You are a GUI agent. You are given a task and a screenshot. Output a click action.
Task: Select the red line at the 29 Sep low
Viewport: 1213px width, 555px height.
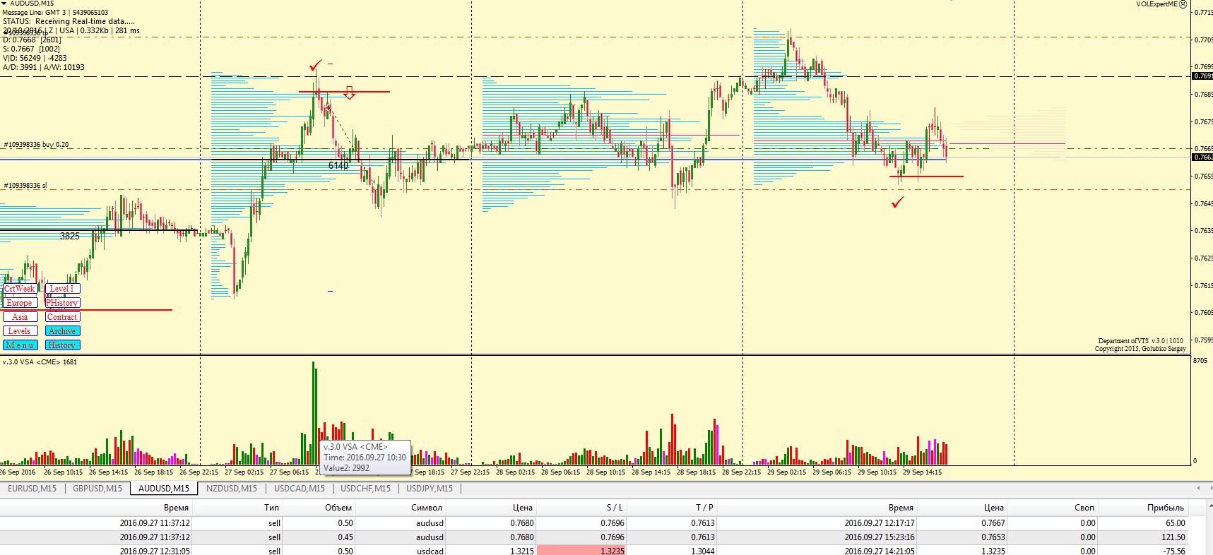pyautogui.click(x=926, y=176)
